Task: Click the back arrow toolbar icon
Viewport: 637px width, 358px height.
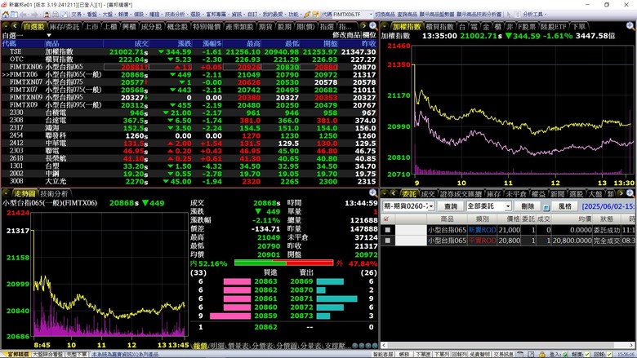Action: (x=24, y=14)
